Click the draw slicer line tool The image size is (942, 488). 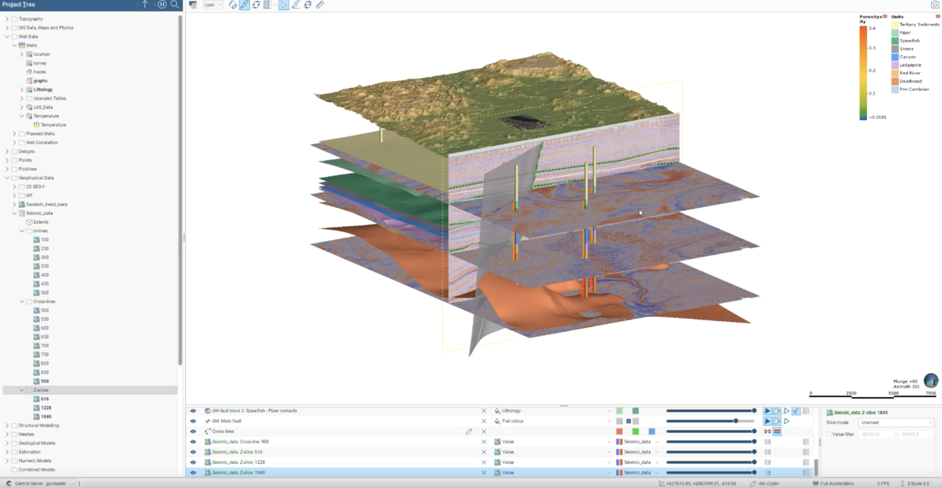point(244,5)
